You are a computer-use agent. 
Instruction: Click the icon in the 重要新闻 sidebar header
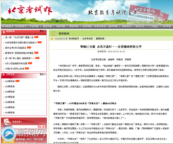click(x=4, y=32)
